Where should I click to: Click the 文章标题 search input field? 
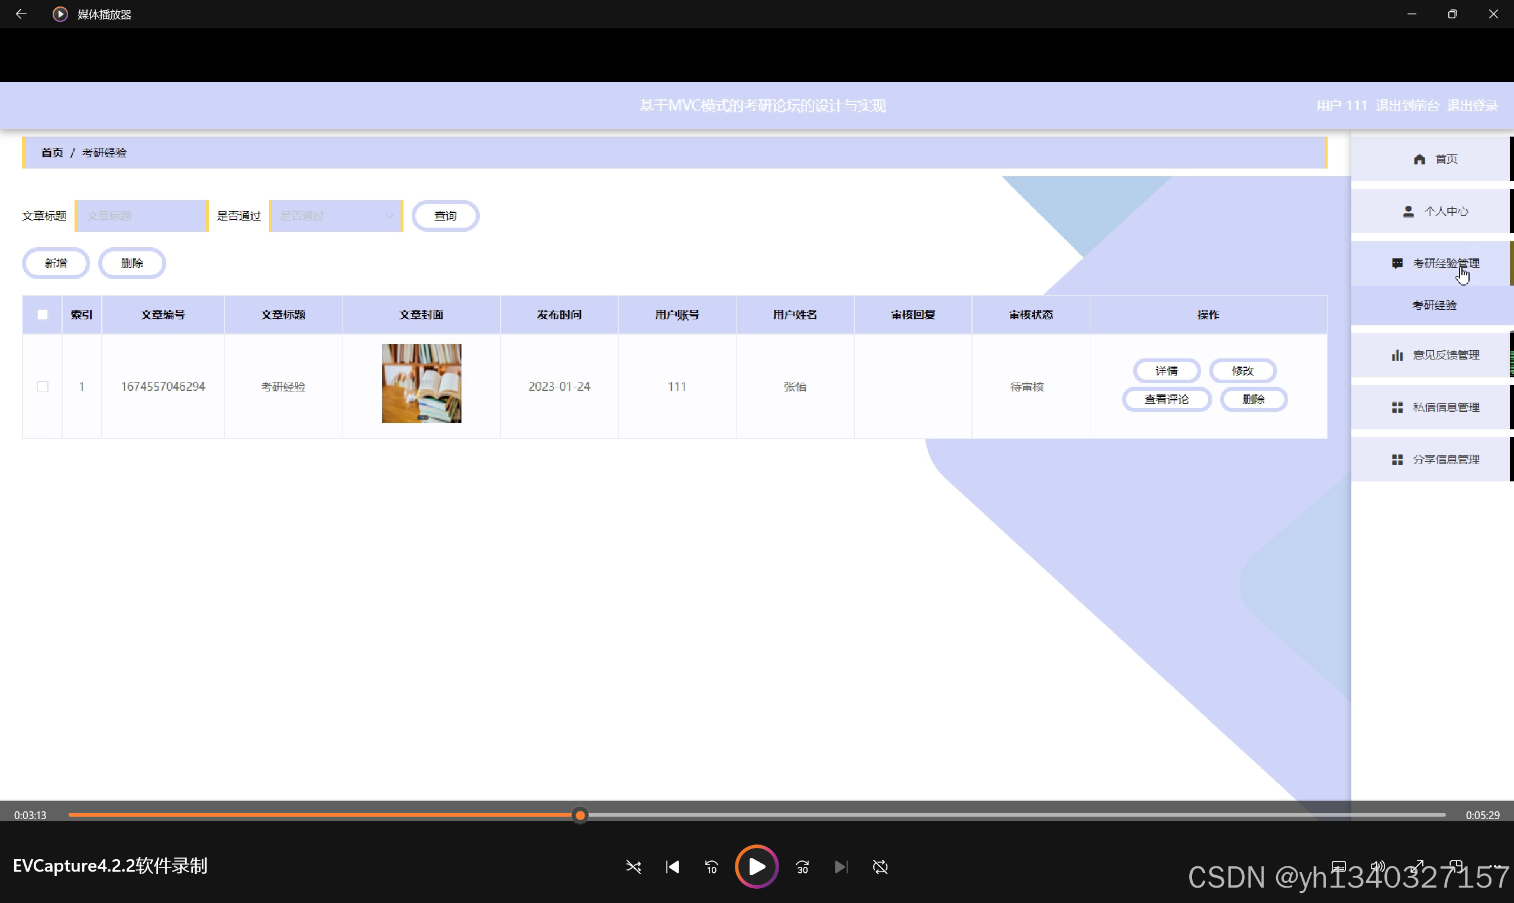click(x=141, y=216)
